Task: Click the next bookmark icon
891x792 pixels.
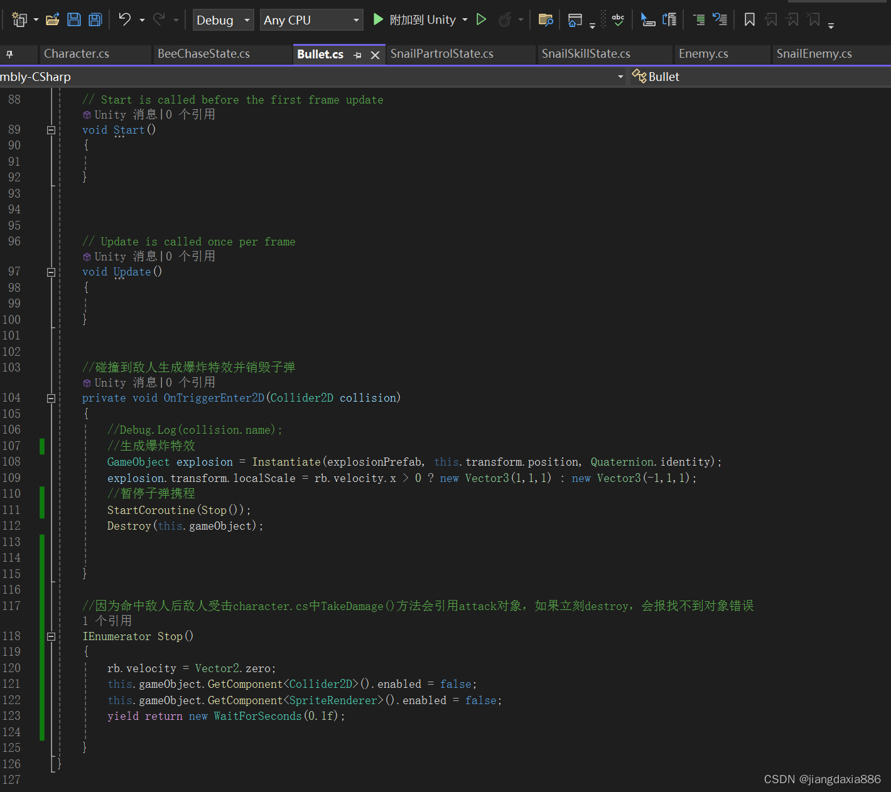Action: [x=793, y=20]
